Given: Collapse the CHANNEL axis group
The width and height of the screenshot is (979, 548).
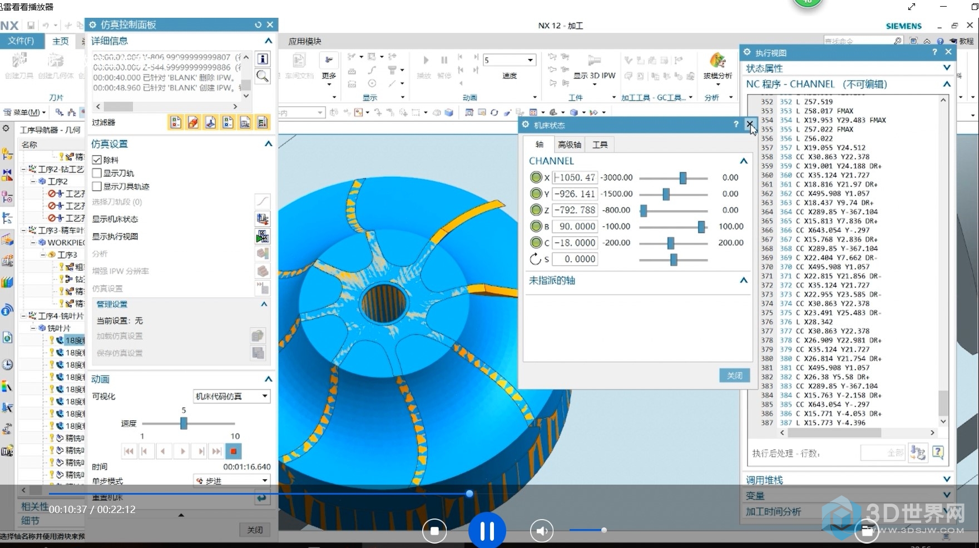Looking at the screenshot, I should pyautogui.click(x=744, y=161).
